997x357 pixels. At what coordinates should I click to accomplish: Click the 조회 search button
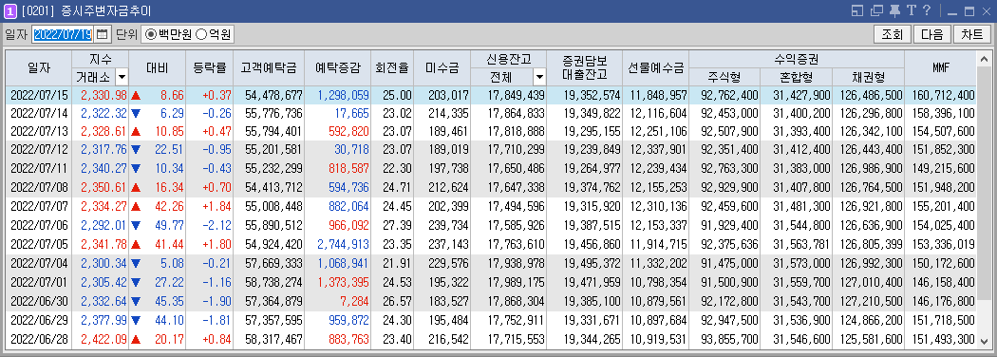point(893,34)
